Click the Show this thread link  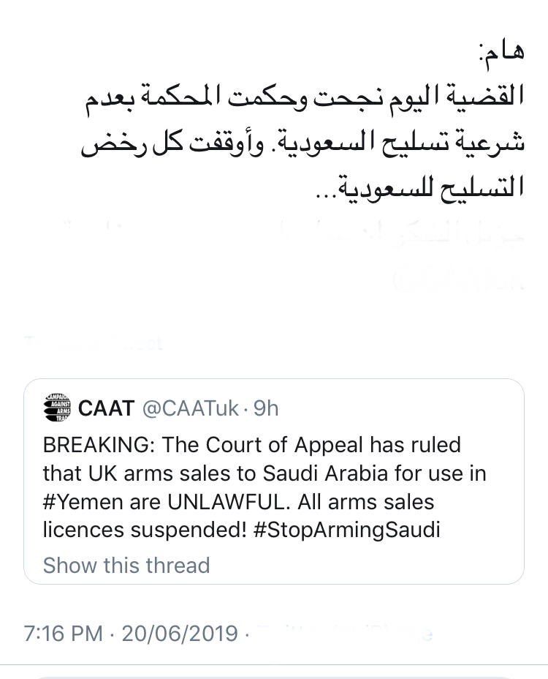pos(126,565)
